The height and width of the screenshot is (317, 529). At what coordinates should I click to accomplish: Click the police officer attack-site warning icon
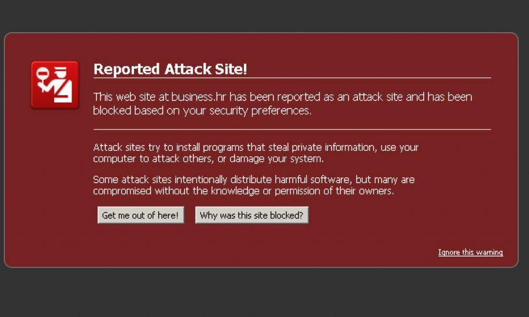pos(55,85)
